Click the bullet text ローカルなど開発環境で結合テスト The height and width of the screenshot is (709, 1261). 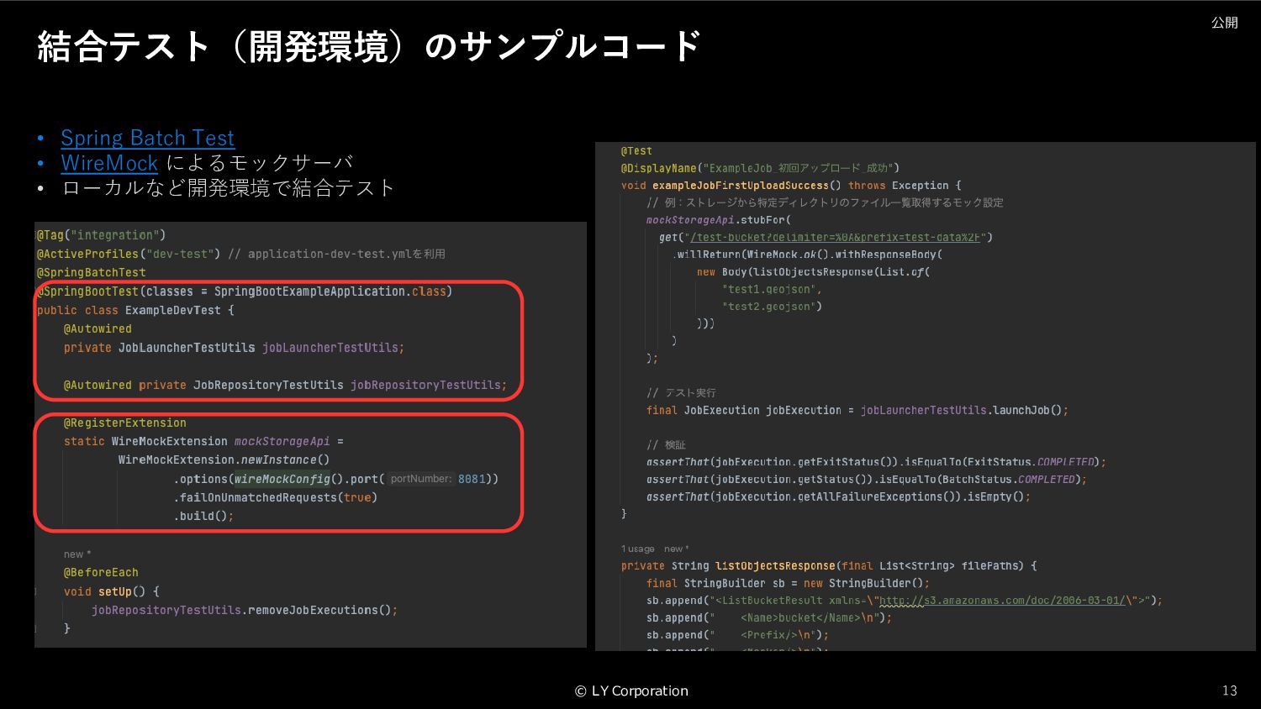point(228,187)
